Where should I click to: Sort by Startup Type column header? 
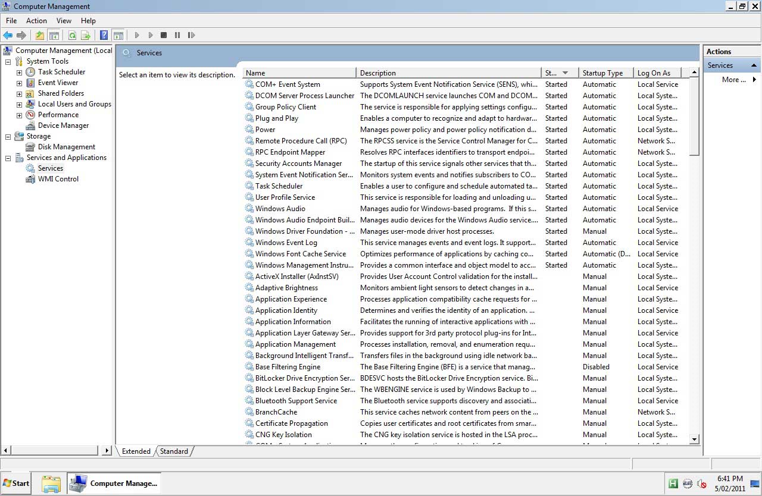pyautogui.click(x=606, y=73)
